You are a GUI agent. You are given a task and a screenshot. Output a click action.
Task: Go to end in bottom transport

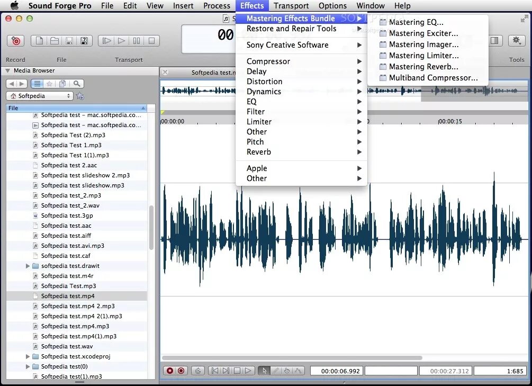(226, 371)
